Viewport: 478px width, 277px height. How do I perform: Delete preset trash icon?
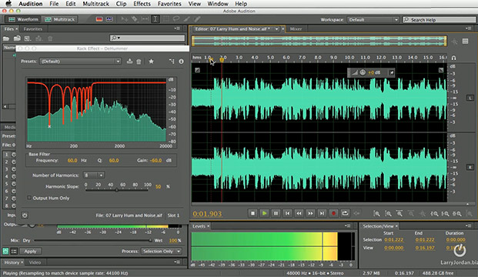pyautogui.click(x=139, y=62)
